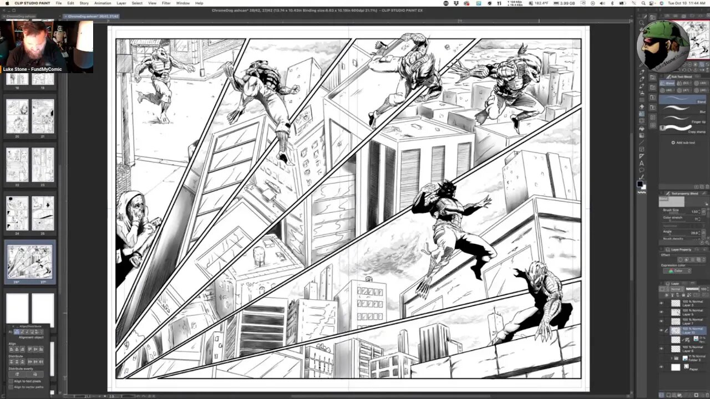
Task: Click the first Distribute icon
Action: 11,361
